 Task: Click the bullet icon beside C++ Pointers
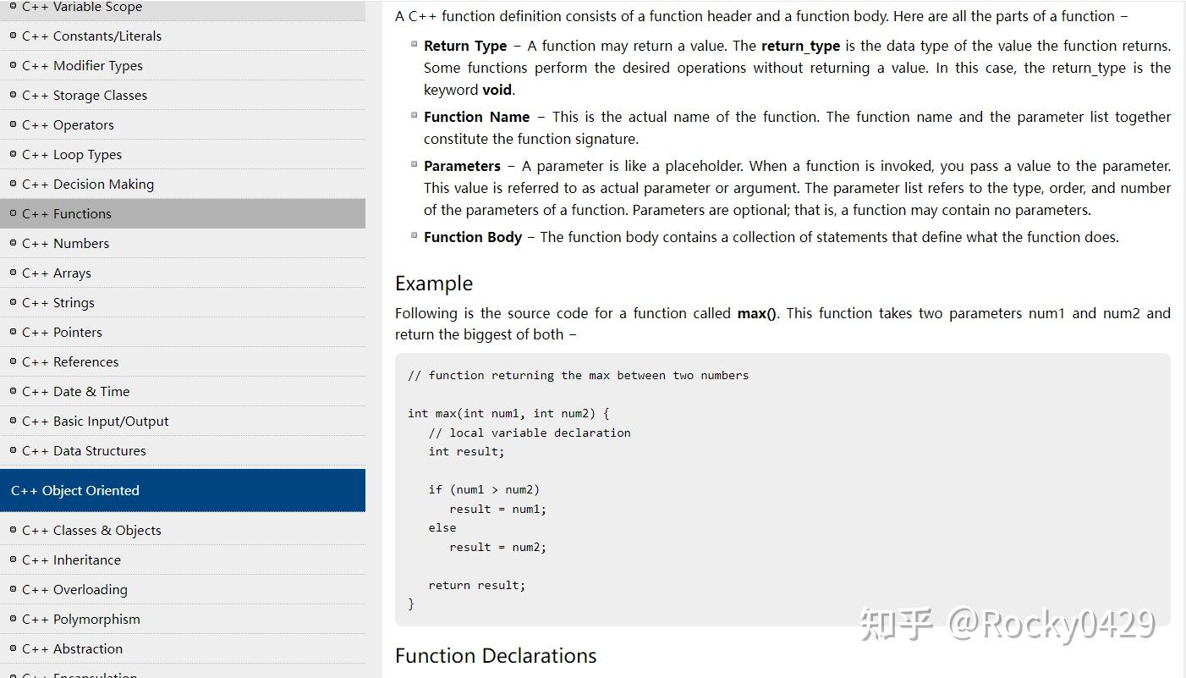[x=13, y=332]
